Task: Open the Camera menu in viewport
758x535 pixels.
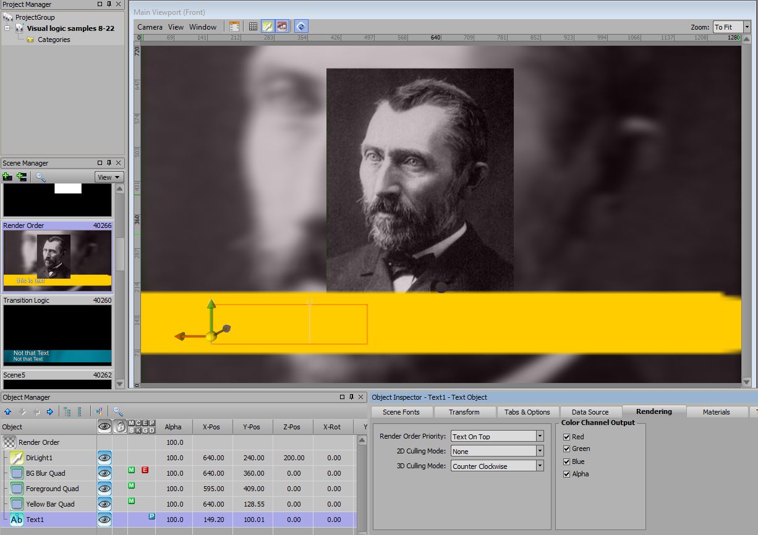Action: coord(150,27)
